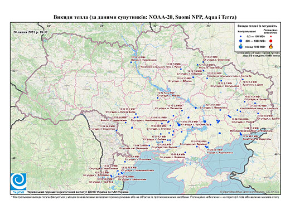
Task: Click the 36° longitude label at top
Action: point(209,26)
